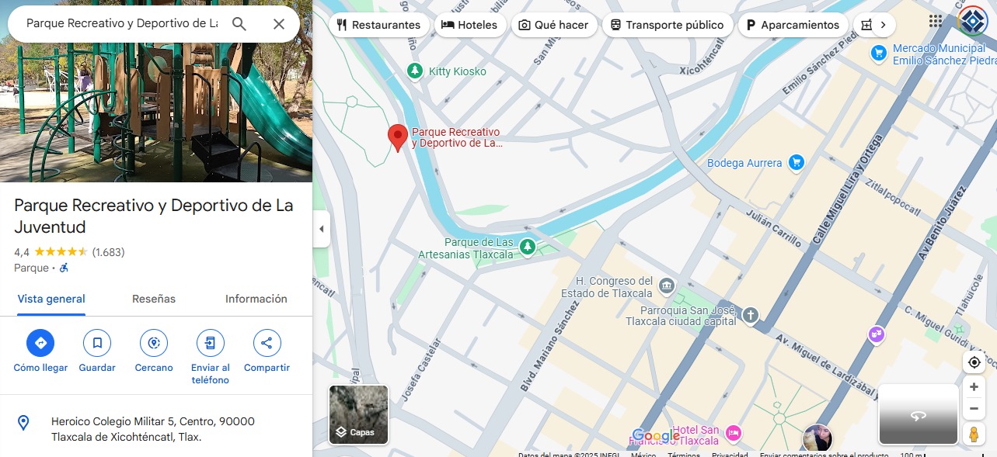
Task: Zoom in with the plus button
Action: 974,386
